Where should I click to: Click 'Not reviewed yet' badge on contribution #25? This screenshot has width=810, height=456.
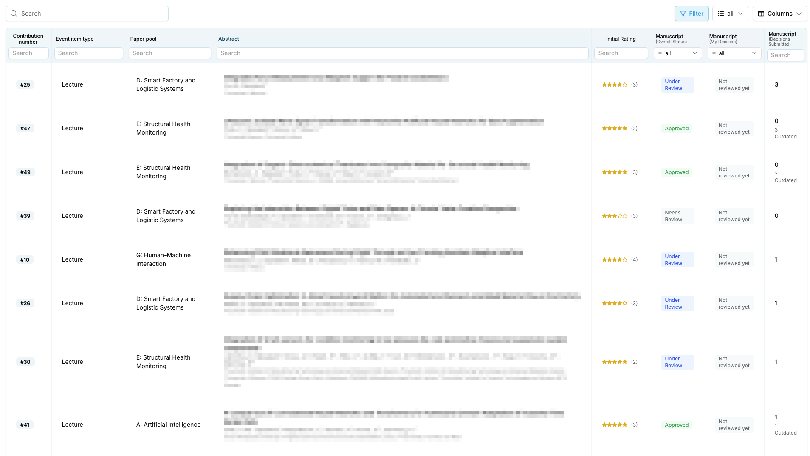[734, 84]
